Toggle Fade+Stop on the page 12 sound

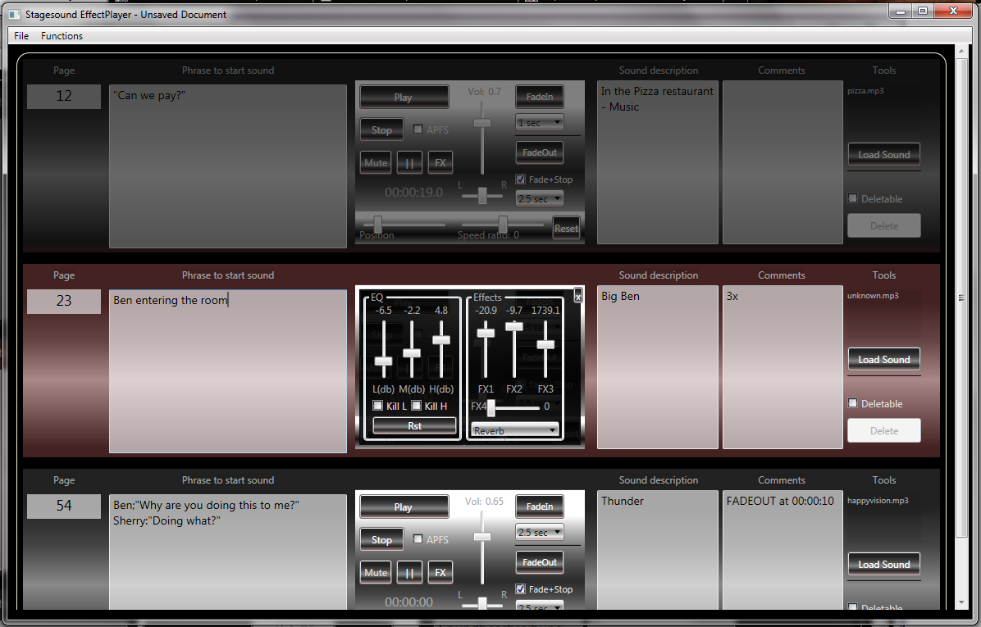[x=521, y=179]
